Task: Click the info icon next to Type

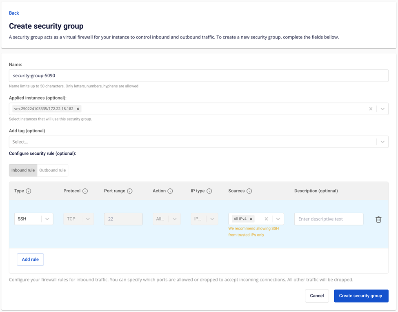Action: pos(29,191)
